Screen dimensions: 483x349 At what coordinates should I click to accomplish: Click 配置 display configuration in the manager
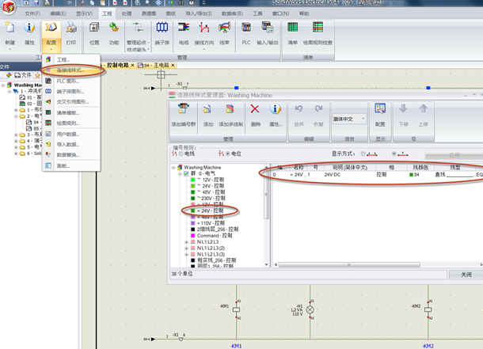(380, 108)
